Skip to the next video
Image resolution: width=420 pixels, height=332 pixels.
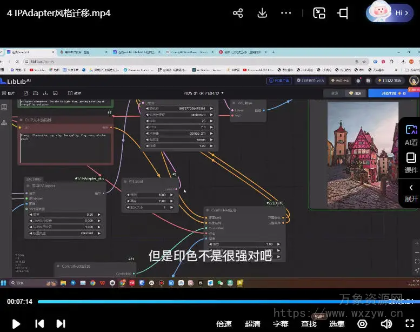(61, 323)
